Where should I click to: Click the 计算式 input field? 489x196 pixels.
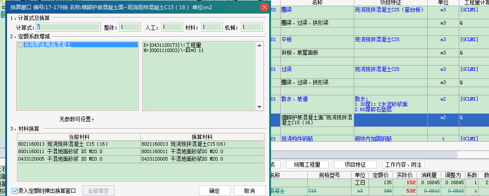pyautogui.click(x=68, y=28)
